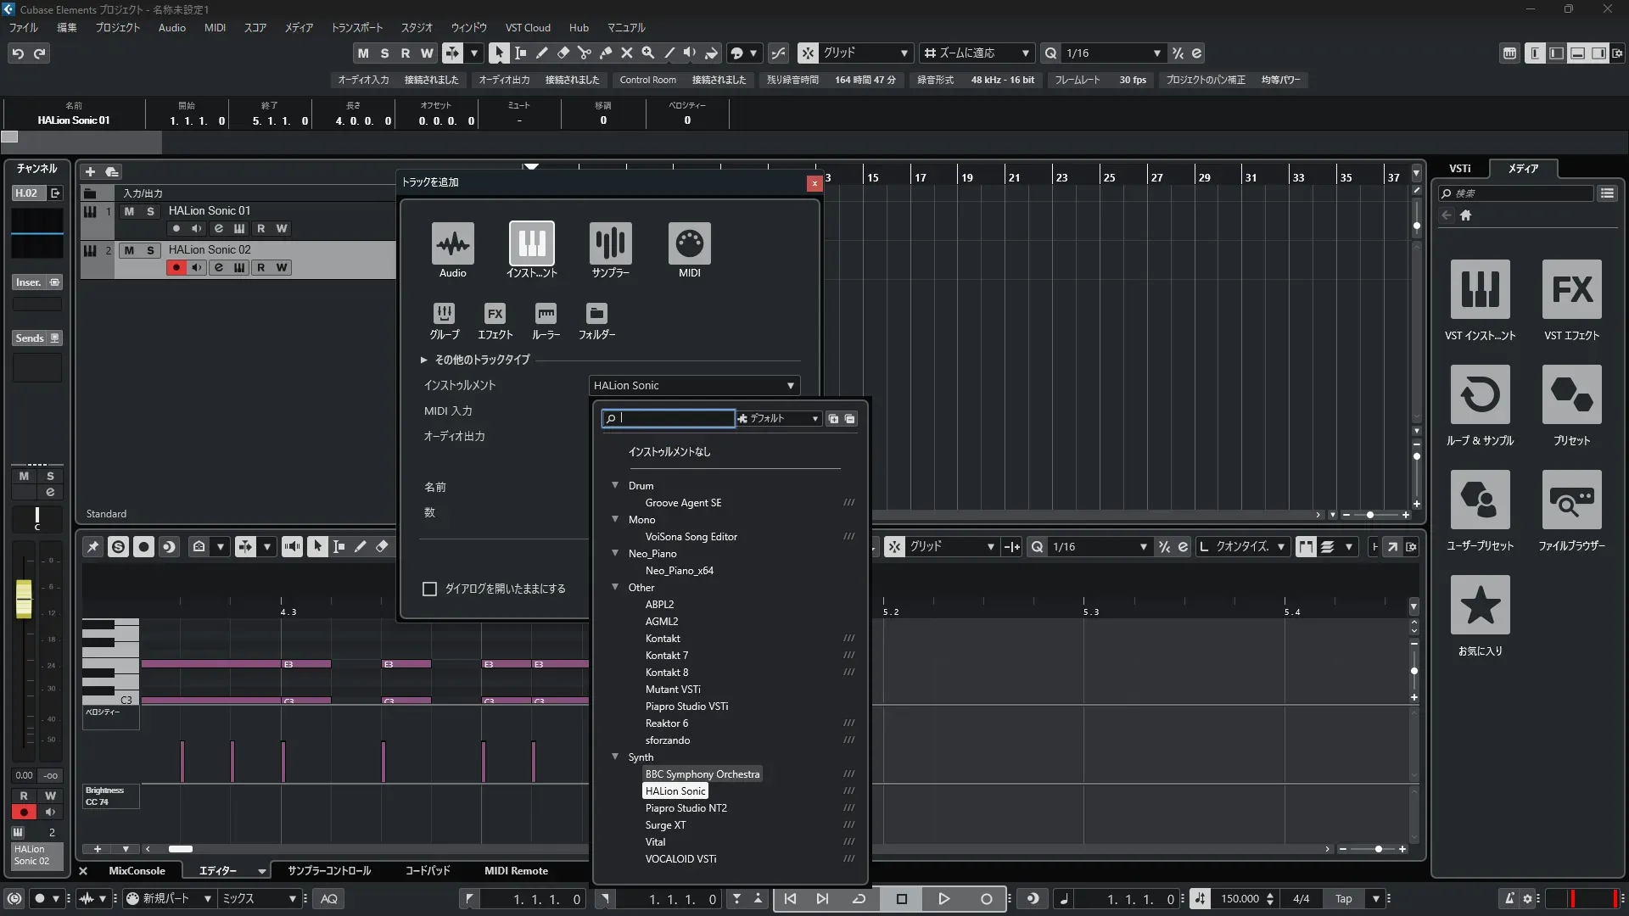The width and height of the screenshot is (1629, 916).
Task: Mute the HALion Sonic 01 track
Action: pyautogui.click(x=129, y=211)
